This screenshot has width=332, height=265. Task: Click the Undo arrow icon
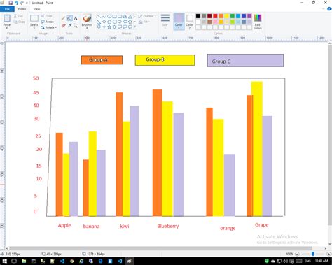16,3
